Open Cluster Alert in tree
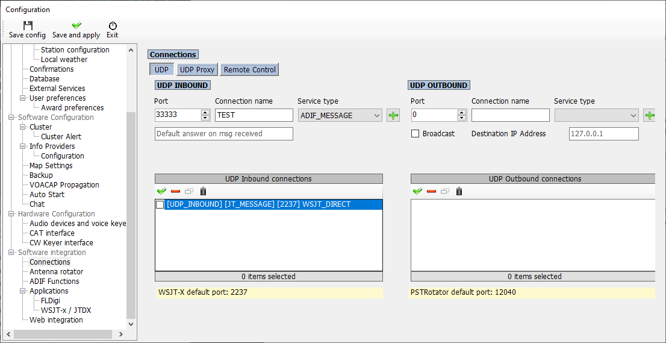Screen dimensions: 666x343 click(61, 136)
